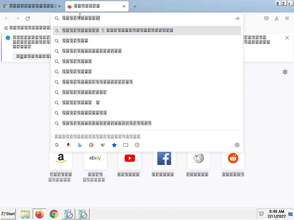Reload the current page

point(28,19)
